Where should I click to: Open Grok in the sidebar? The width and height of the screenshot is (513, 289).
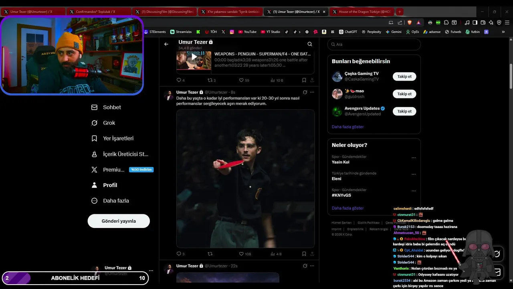pos(103,123)
